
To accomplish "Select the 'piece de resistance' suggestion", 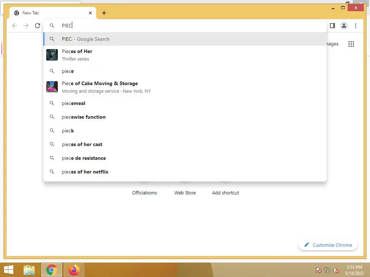I will point(185,158).
